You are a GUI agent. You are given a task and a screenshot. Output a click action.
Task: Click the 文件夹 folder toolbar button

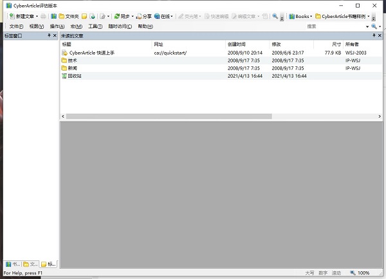pos(69,17)
